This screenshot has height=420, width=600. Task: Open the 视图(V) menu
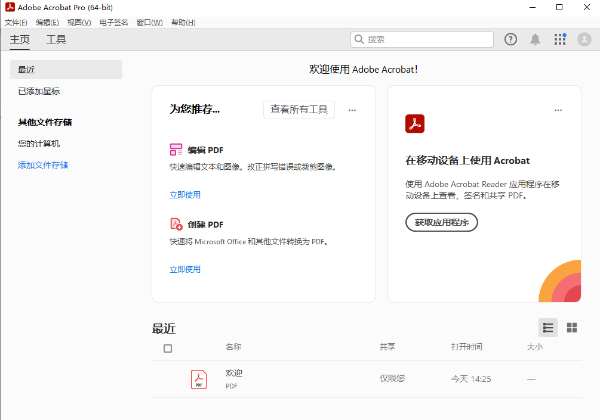79,23
